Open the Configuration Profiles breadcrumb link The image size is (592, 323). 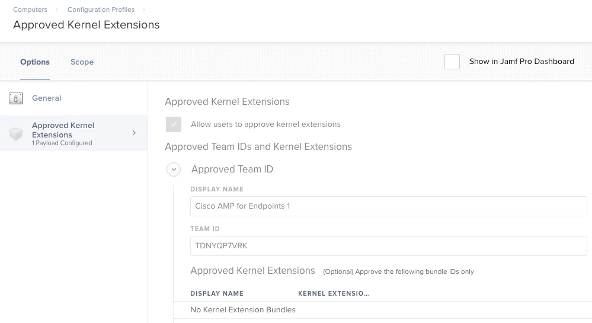101,9
